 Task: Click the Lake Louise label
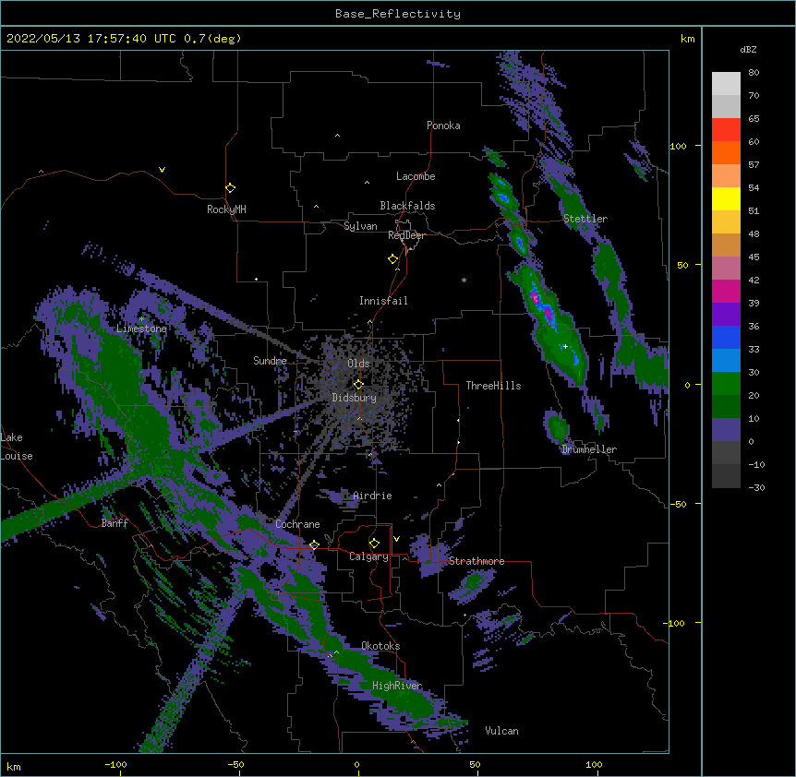coord(17,447)
